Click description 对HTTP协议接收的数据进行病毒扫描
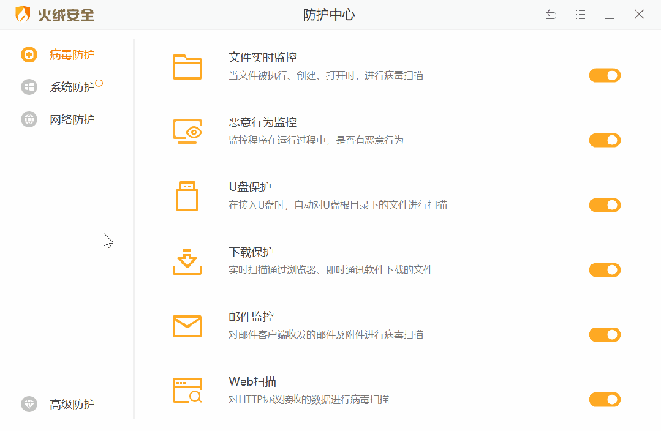 [x=309, y=399]
